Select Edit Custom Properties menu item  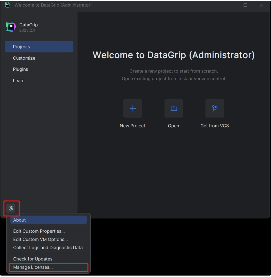48,231
